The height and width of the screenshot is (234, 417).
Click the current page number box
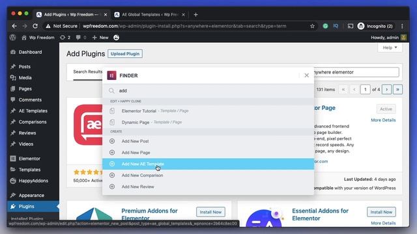tap(365, 90)
